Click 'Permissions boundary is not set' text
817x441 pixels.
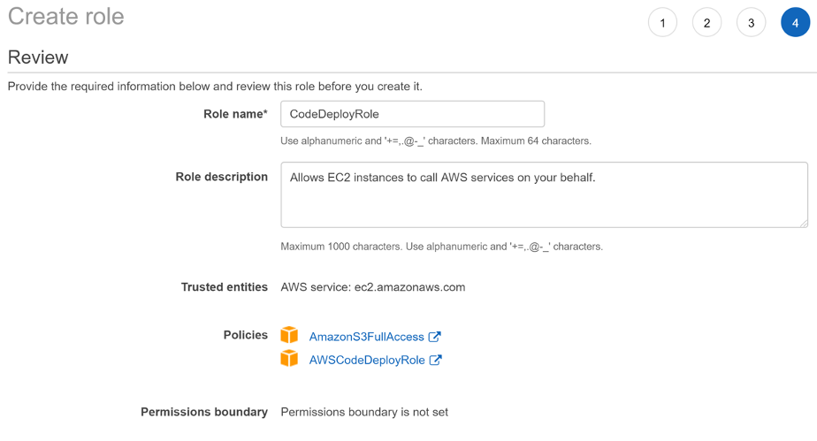[x=364, y=412]
